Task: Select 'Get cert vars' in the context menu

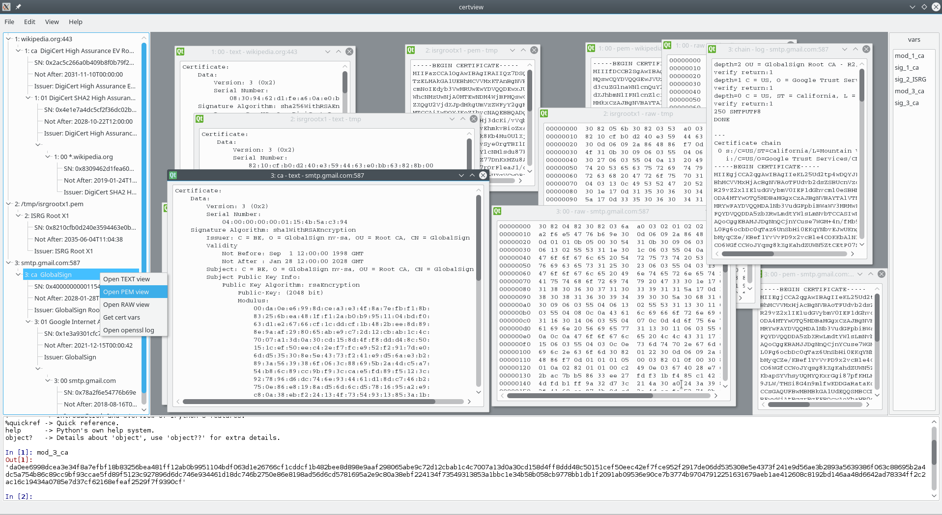Action: pyautogui.click(x=121, y=317)
